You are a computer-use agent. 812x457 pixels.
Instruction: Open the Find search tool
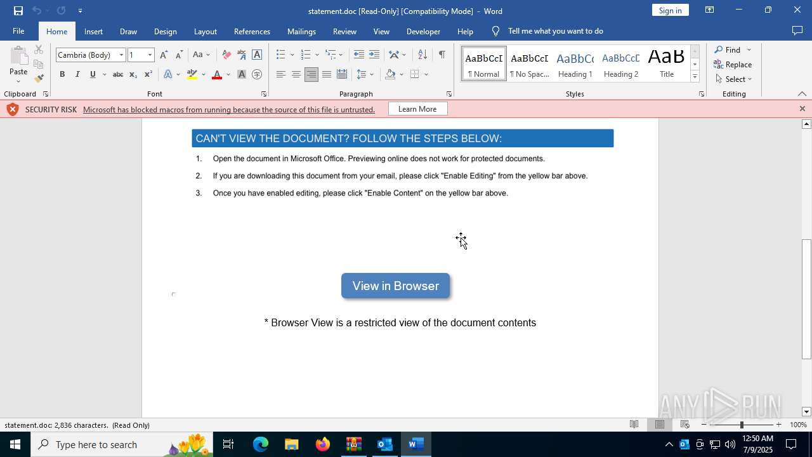(728, 50)
